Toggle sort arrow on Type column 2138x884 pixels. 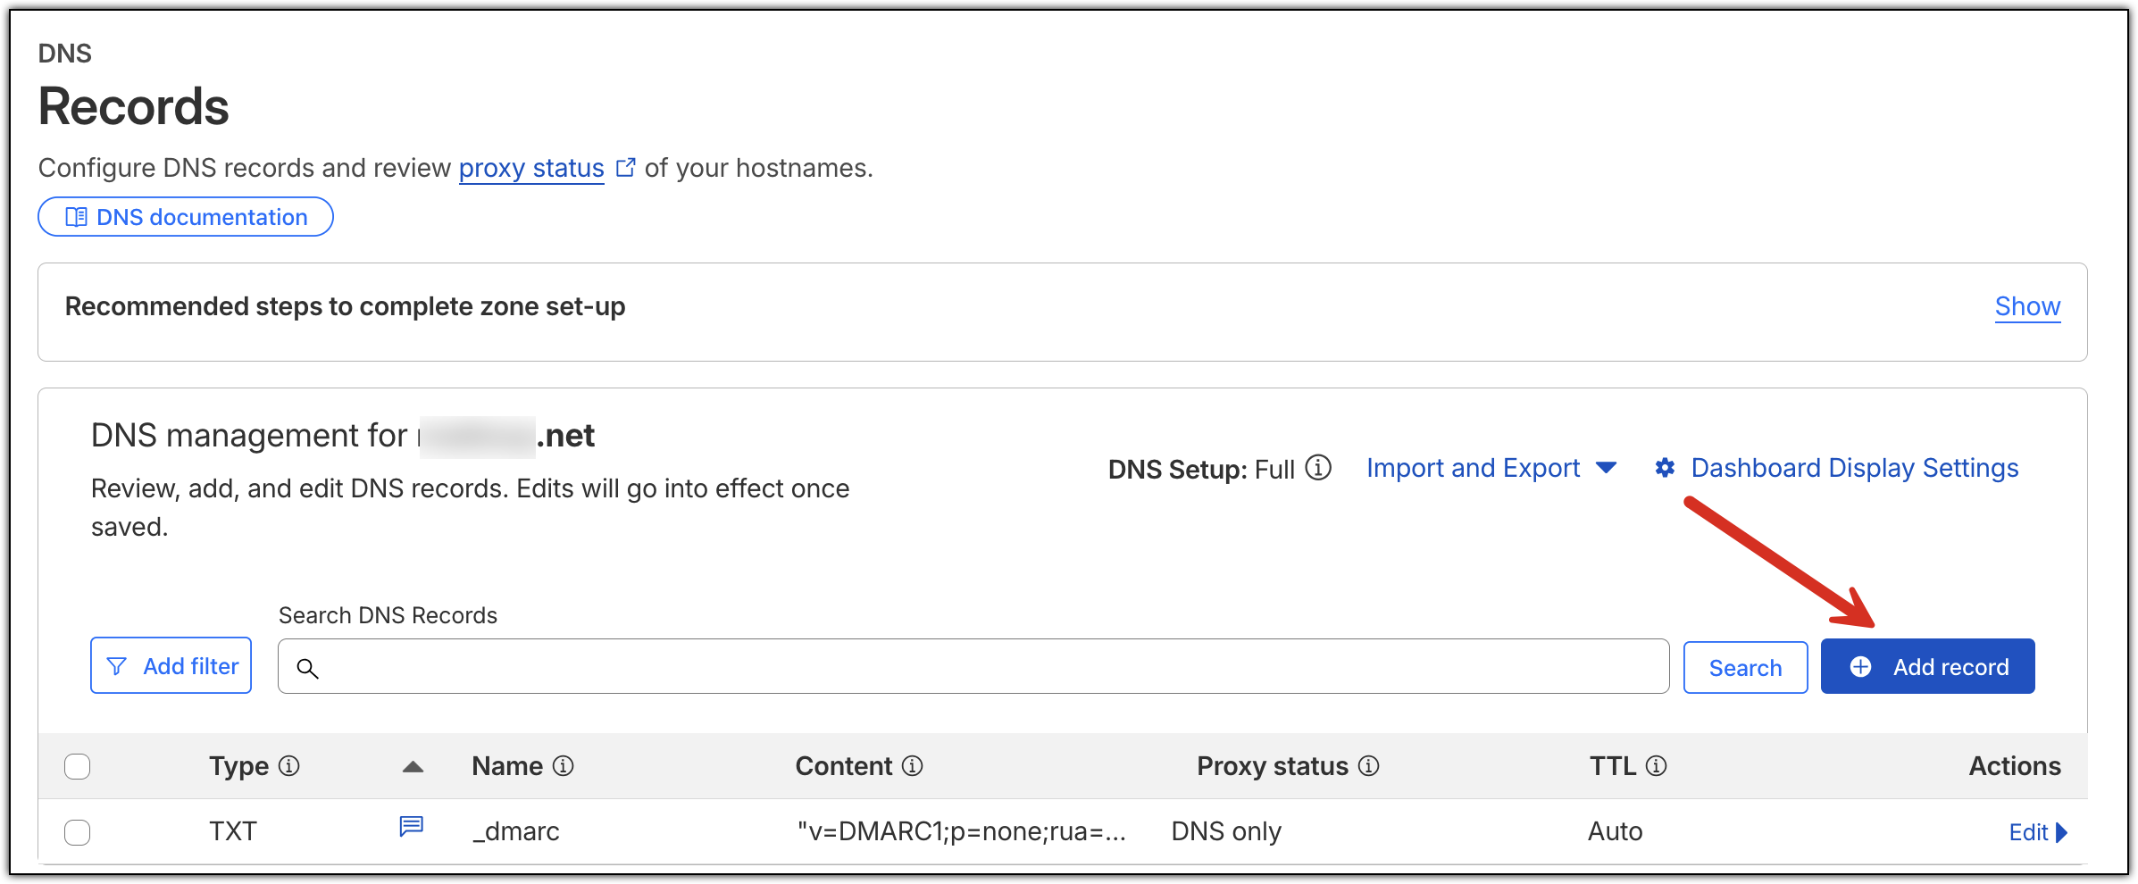(413, 766)
